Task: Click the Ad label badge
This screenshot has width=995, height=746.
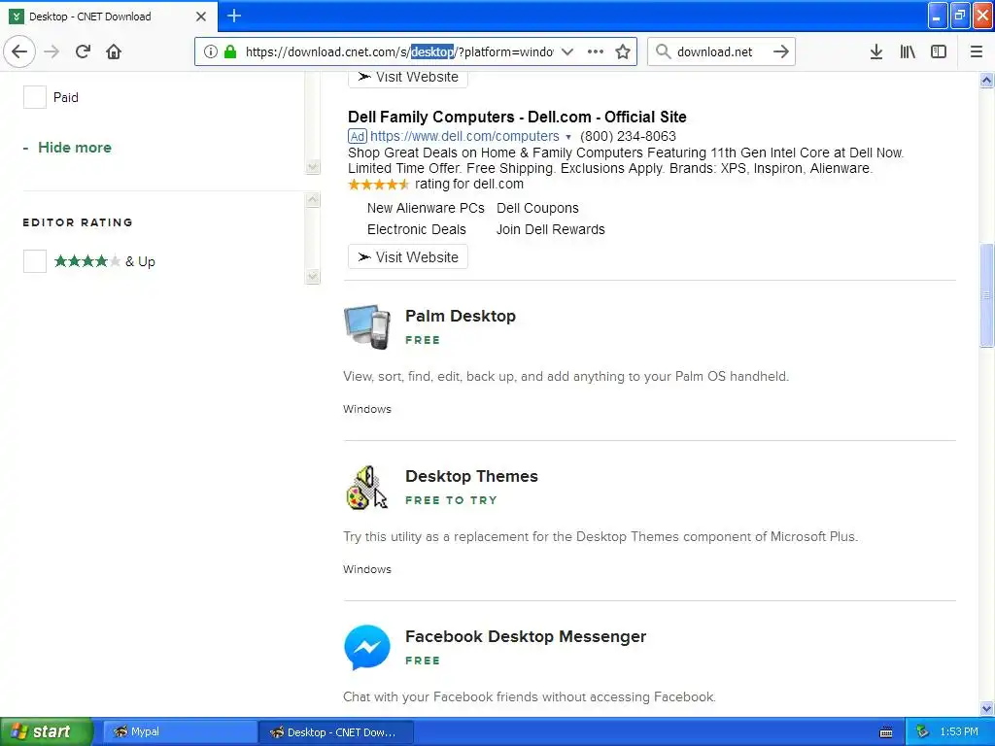Action: click(358, 136)
